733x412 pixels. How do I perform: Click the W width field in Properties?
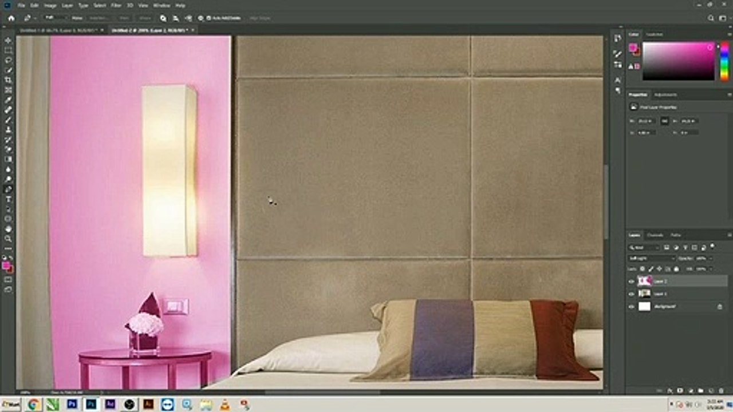click(x=647, y=121)
